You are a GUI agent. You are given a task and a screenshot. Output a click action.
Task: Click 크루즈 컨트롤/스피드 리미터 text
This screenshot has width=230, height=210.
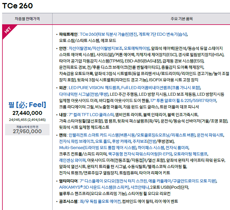click(83, 154)
